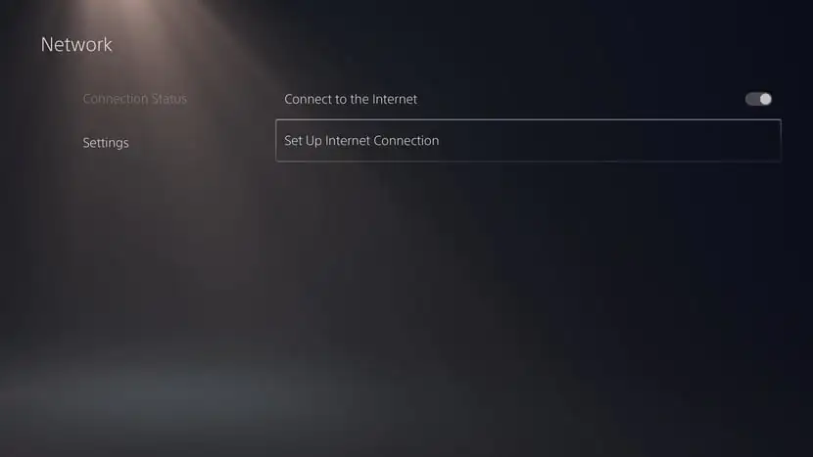The height and width of the screenshot is (457, 813).
Task: Click the outlined Set Up Internet Connection box
Action: [528, 140]
